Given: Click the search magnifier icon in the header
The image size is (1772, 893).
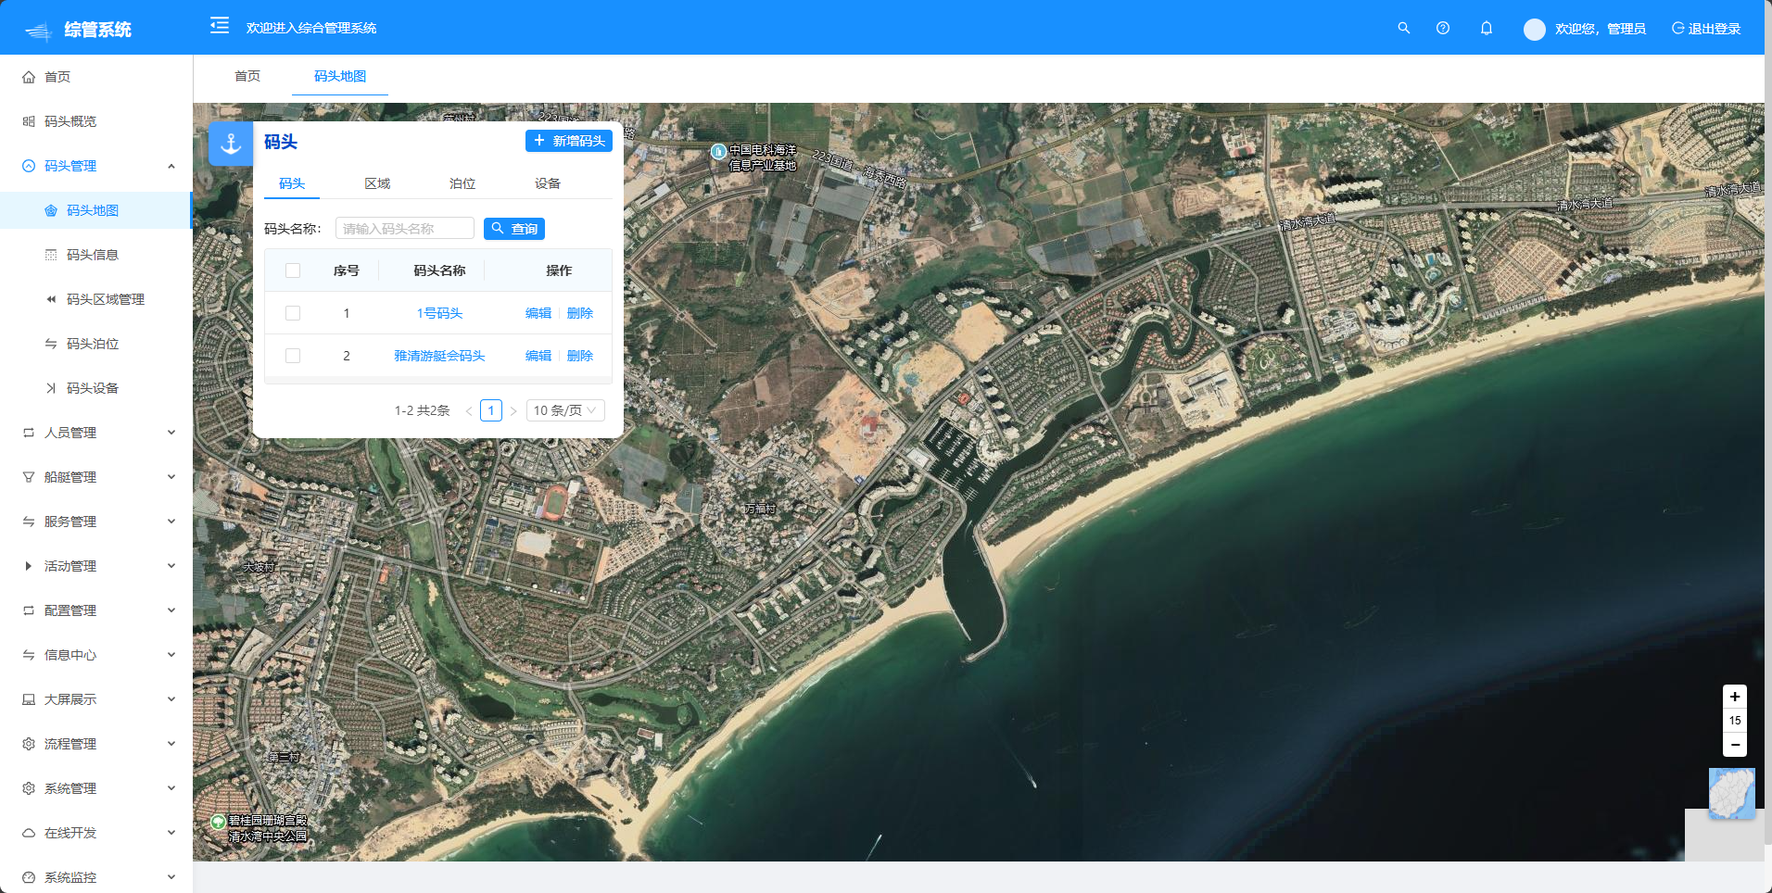Looking at the screenshot, I should (1403, 28).
